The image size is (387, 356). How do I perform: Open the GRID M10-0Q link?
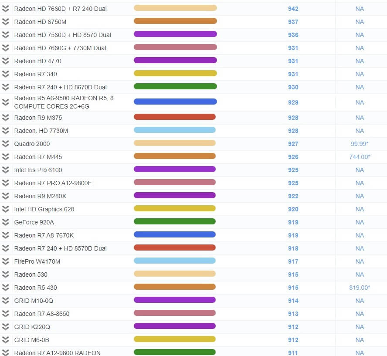(34, 301)
